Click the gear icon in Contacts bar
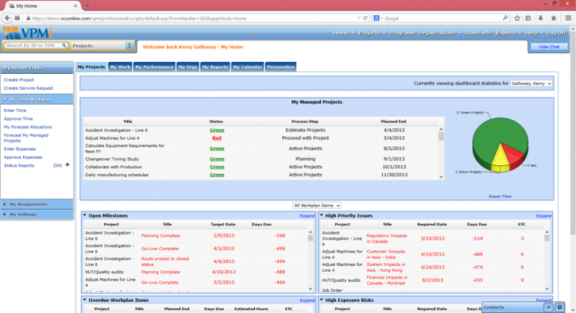576x313 pixels. pyautogui.click(x=559, y=307)
